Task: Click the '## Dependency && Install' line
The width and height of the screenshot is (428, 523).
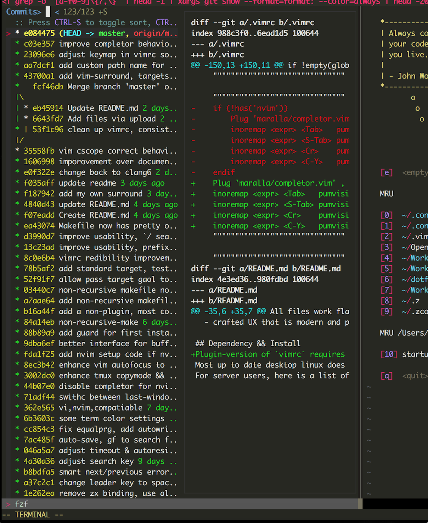Action: pyautogui.click(x=248, y=343)
